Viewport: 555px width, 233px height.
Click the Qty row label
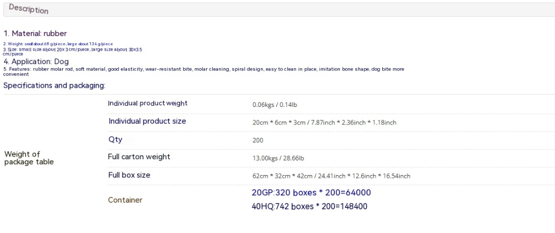click(x=115, y=140)
